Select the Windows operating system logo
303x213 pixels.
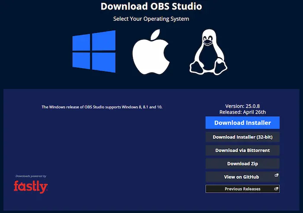coord(94,51)
